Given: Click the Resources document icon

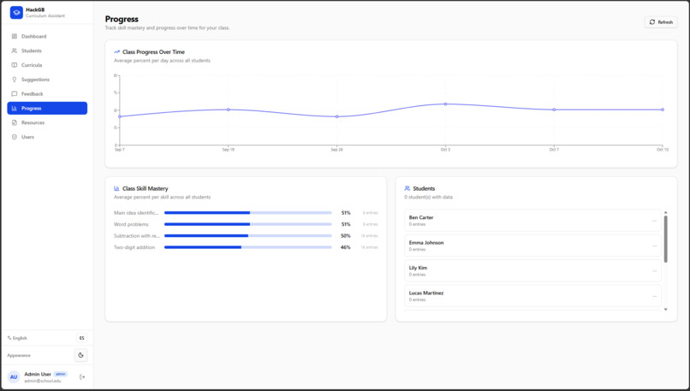Looking at the screenshot, I should [14, 122].
